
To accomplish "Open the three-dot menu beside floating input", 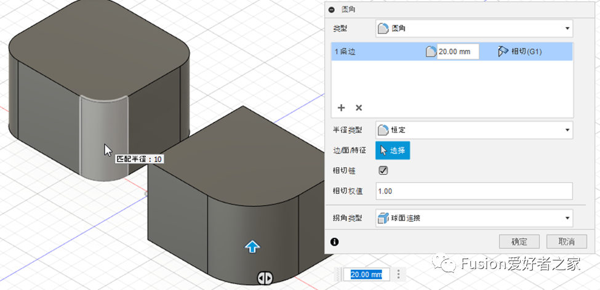I will 399,275.
